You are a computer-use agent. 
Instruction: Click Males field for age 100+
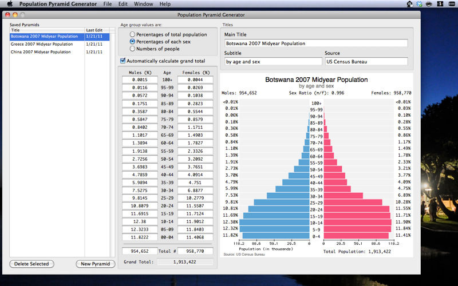pyautogui.click(x=140, y=80)
